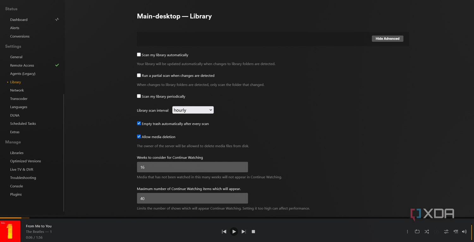Open Agents (Legacy) settings
This screenshot has height=242, width=474.
(x=23, y=74)
